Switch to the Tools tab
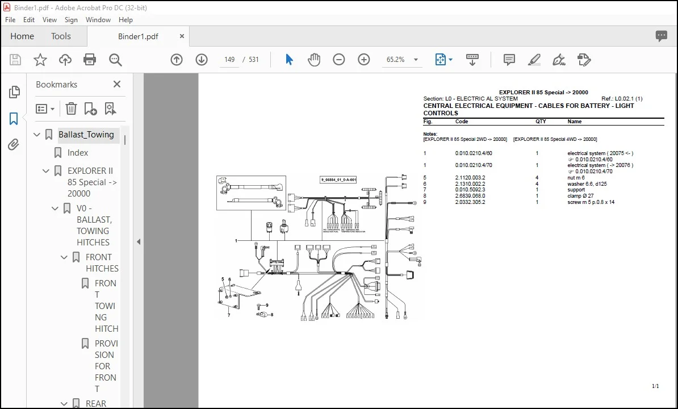The height and width of the screenshot is (409, 678). click(61, 36)
